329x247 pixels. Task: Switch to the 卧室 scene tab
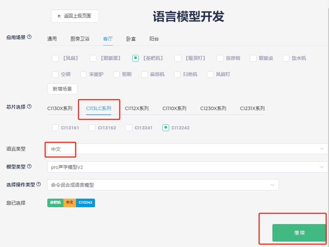pos(130,39)
